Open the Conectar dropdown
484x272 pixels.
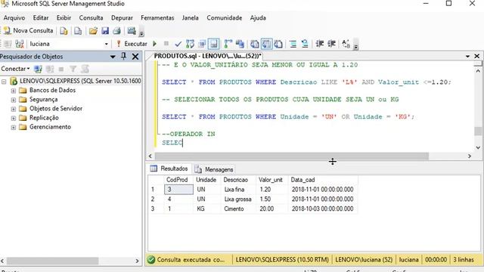(15, 69)
